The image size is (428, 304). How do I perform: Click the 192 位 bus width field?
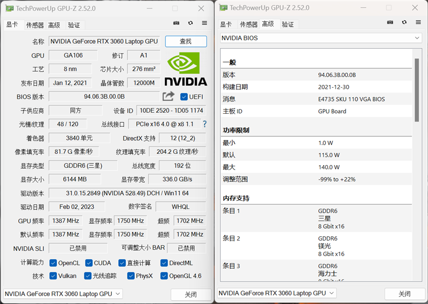[x=182, y=166]
